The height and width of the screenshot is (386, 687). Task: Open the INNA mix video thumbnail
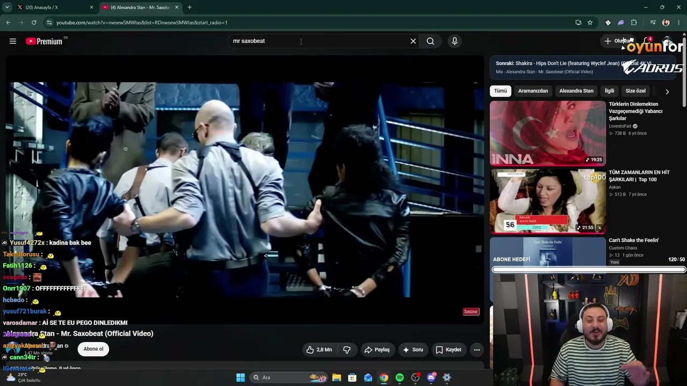(x=547, y=133)
